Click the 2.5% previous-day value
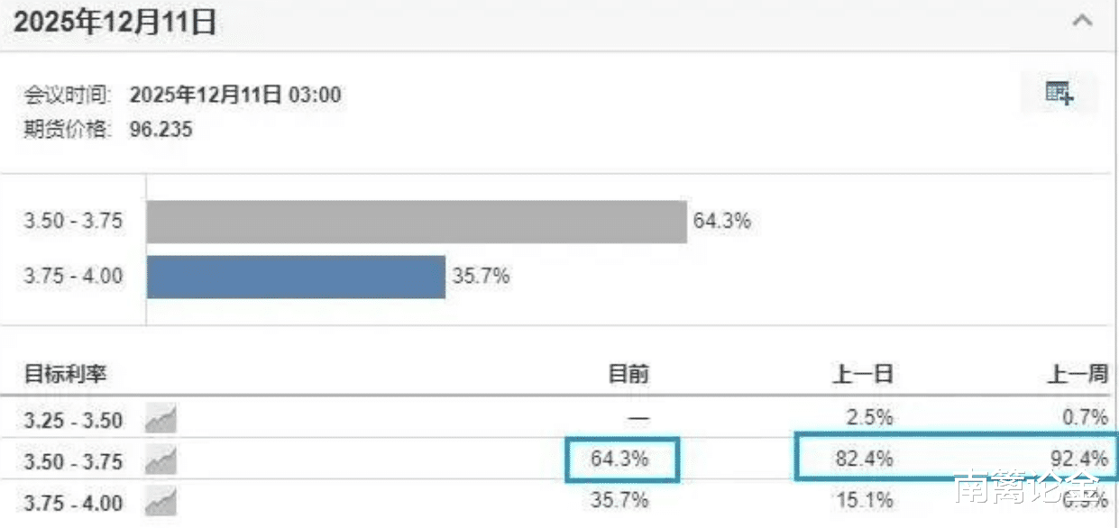The image size is (1119, 528). tap(869, 417)
